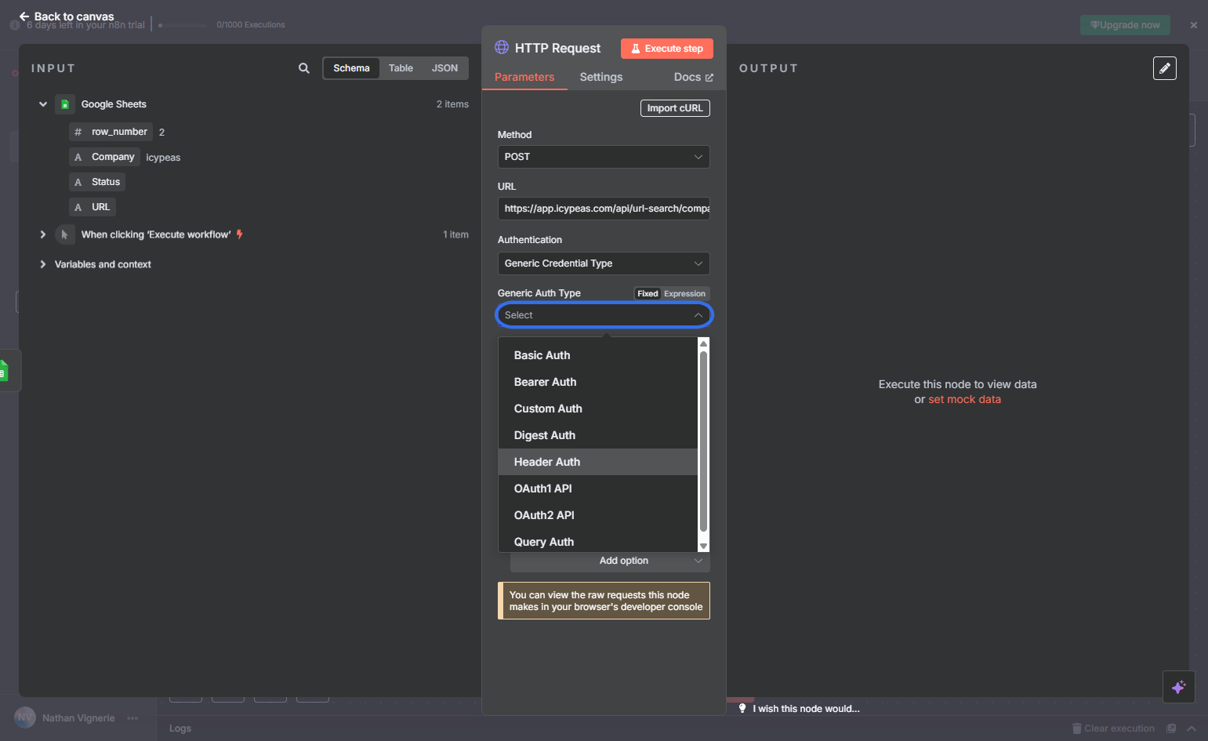Open Authentication dropdown Generic Credential Type
1208x741 pixels.
[604, 263]
